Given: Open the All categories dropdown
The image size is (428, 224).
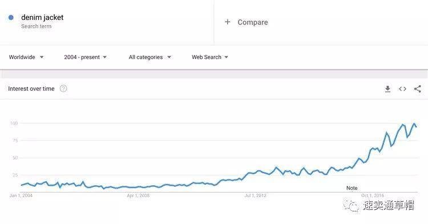Looking at the screenshot, I should click(x=150, y=57).
